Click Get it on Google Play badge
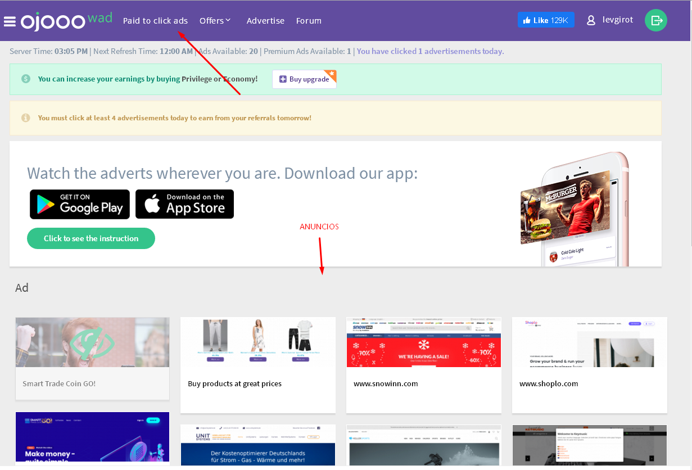 tap(80, 204)
